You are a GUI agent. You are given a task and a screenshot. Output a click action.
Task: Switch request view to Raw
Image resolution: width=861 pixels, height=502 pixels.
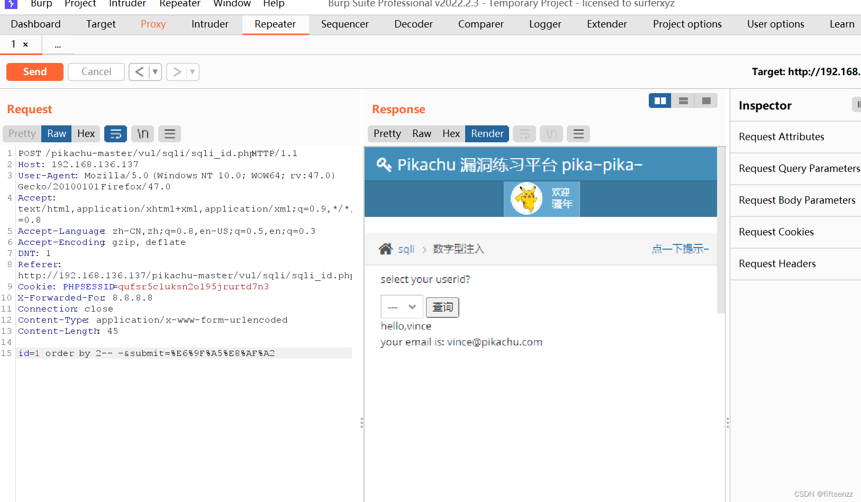pyautogui.click(x=57, y=134)
